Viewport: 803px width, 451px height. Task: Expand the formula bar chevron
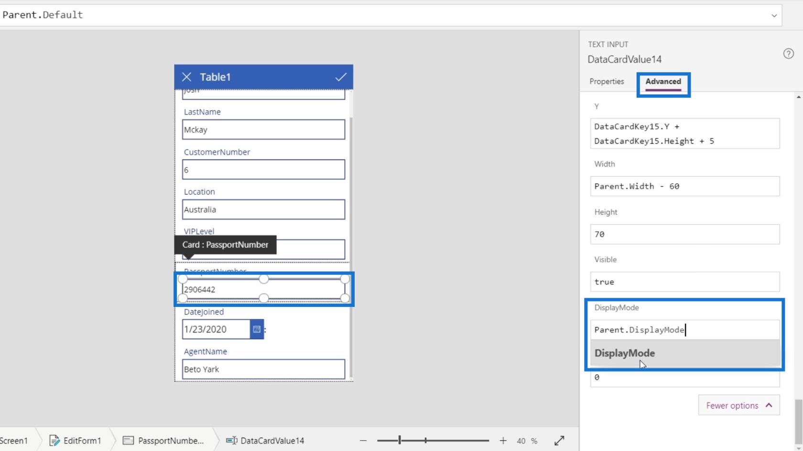(x=774, y=16)
